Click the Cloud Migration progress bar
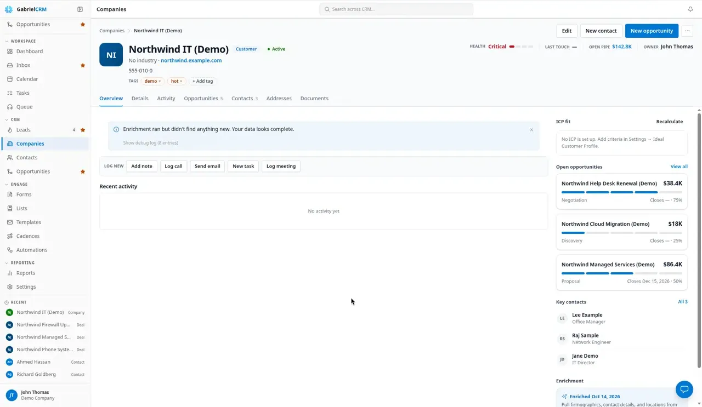Image resolution: width=702 pixels, height=407 pixels. click(x=622, y=233)
